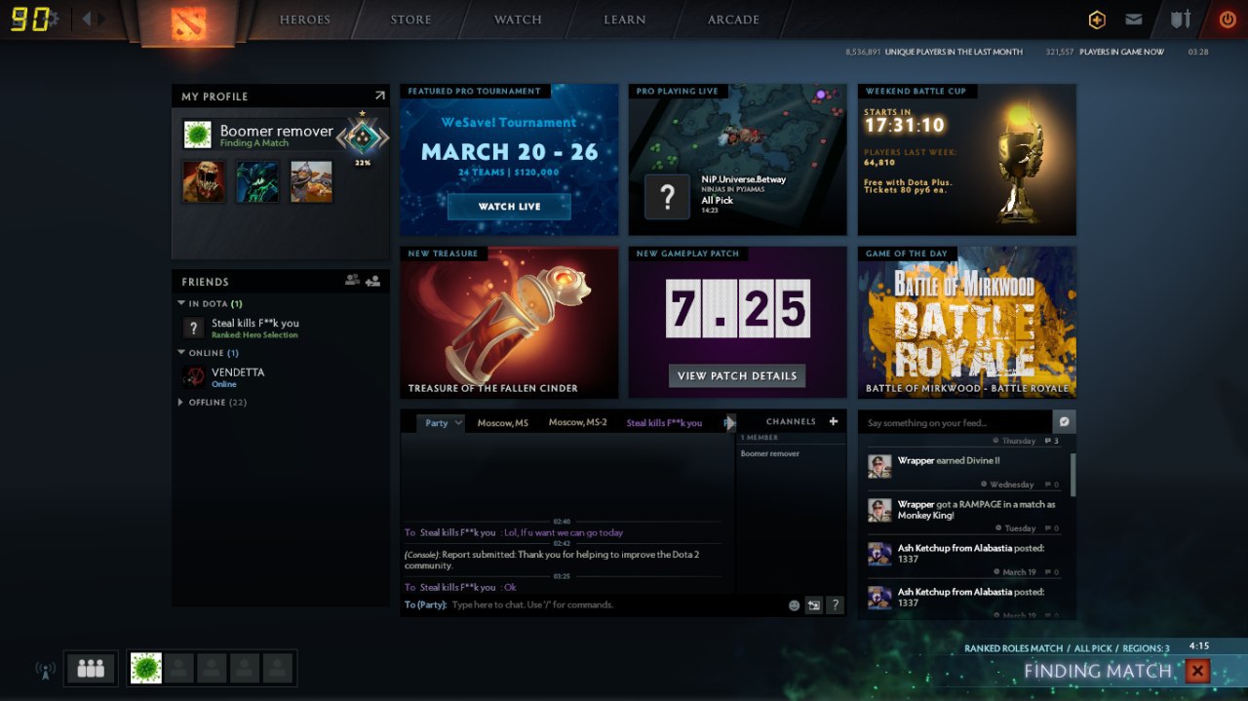This screenshot has width=1248, height=701.
Task: Switch to the Moscow, MS chat tab
Action: coord(503,423)
